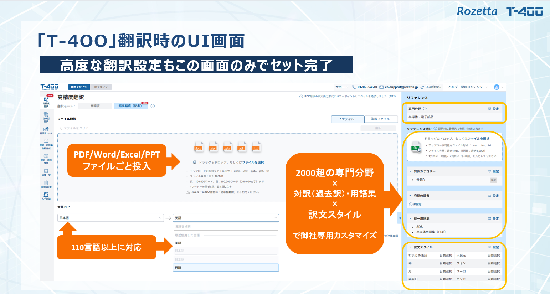Expand ヘルプ・学習コンテンツ menu

(x=468, y=87)
